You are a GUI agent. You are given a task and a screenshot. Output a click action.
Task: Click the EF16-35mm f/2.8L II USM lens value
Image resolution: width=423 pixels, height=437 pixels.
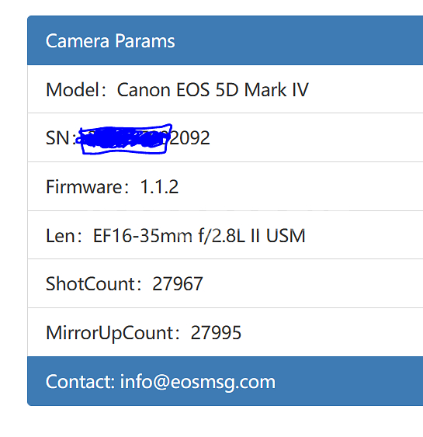199,236
